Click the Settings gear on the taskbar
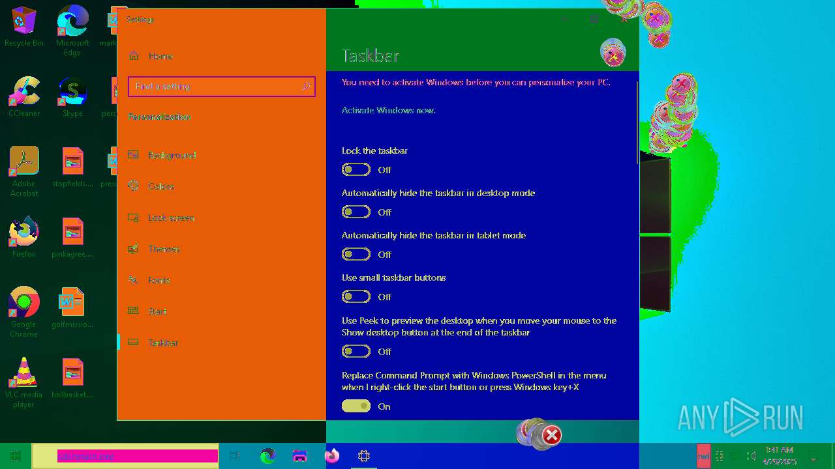835x469 pixels. (x=364, y=456)
